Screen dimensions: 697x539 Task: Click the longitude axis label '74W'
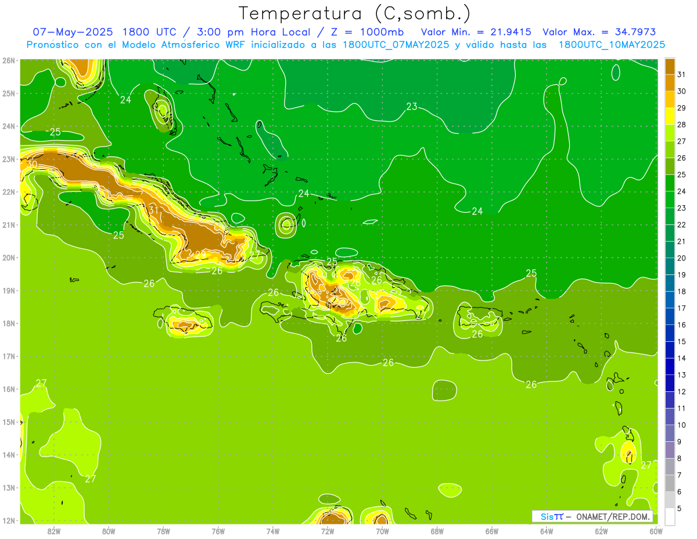coord(273,531)
